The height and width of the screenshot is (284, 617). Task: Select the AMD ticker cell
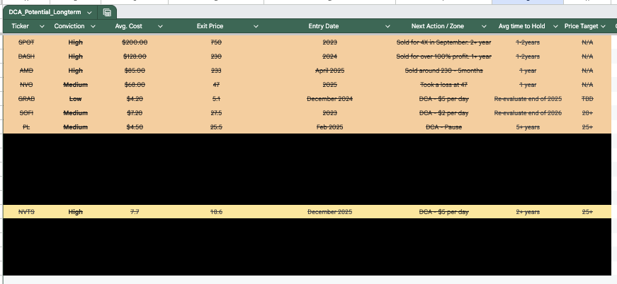point(27,71)
